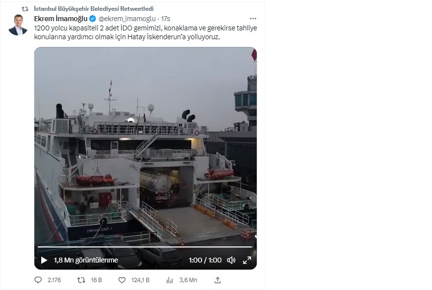Viewport: 432px width, 290px height.
Task: Click the retweeted indicator icon at top
Action: (x=25, y=9)
